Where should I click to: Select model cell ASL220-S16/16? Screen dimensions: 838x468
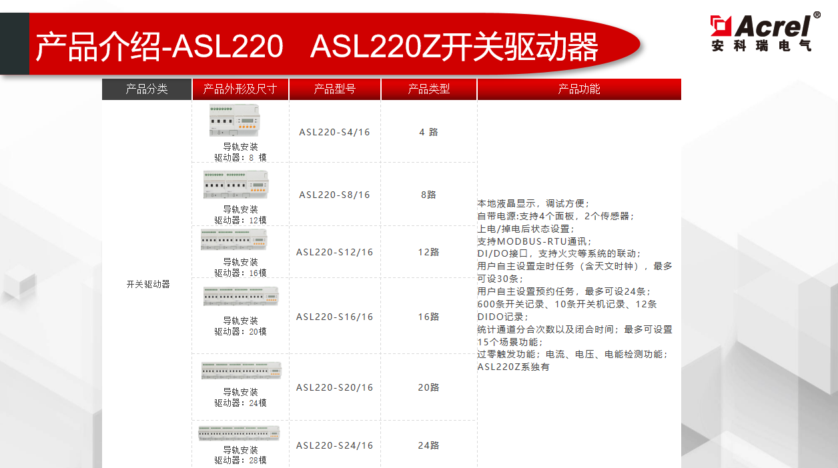click(334, 317)
